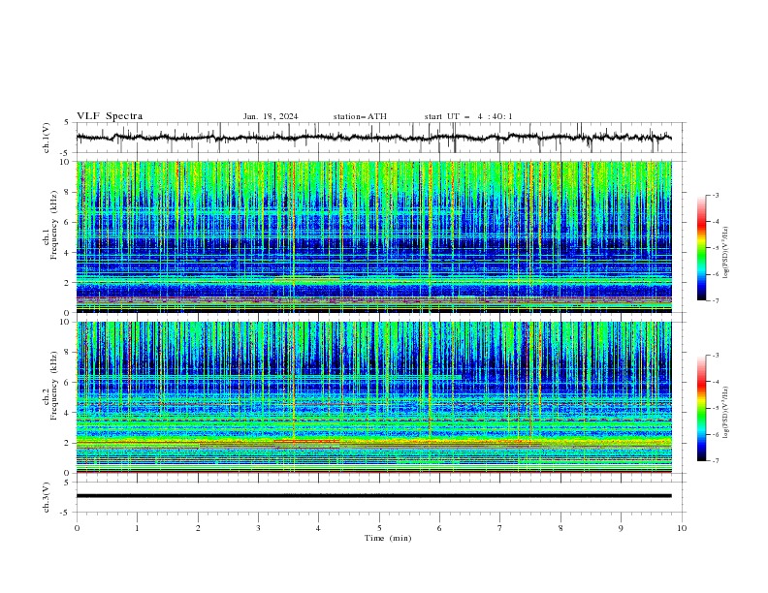Select the "start UT = 4 :40: 1" text
Image resolution: width=768 pixels, height=593 pixels.
coord(468,116)
